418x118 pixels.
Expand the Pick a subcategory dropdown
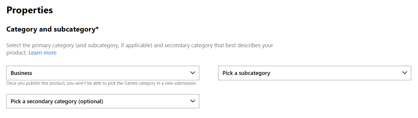pos(314,73)
